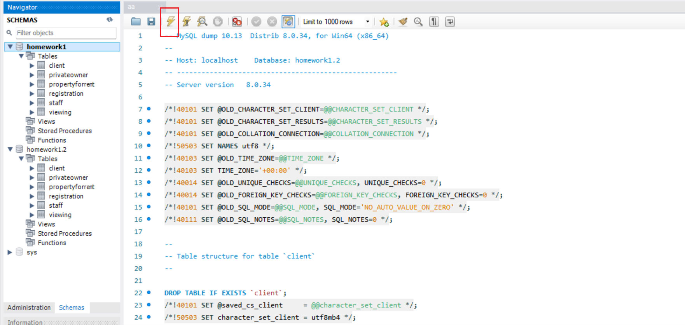Expand the propertyforrent table under homework1

pyautogui.click(x=32, y=84)
